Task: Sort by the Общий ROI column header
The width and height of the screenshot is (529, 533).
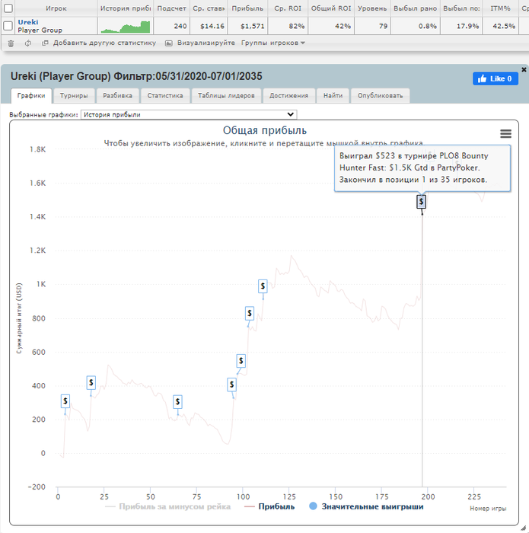Action: point(331,8)
